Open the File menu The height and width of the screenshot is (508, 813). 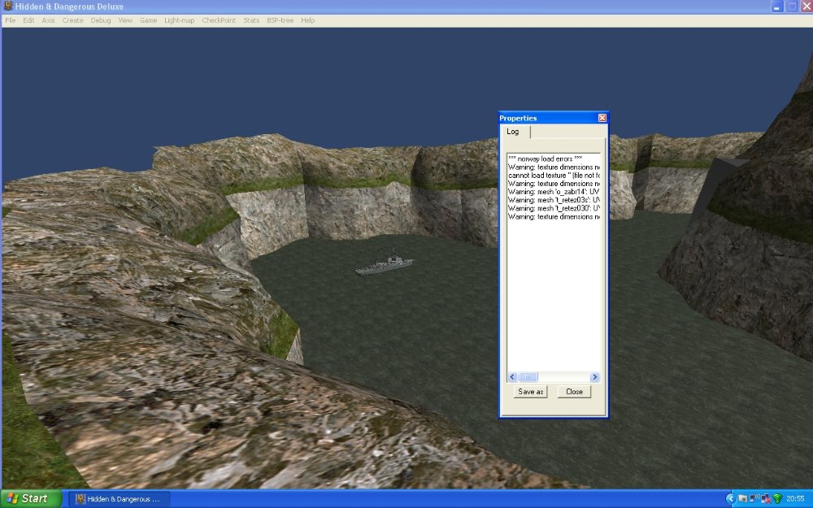[x=11, y=20]
